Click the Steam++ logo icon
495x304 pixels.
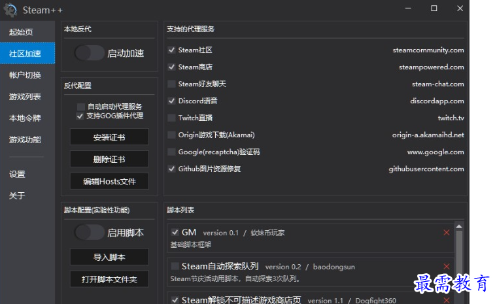tap(10, 10)
